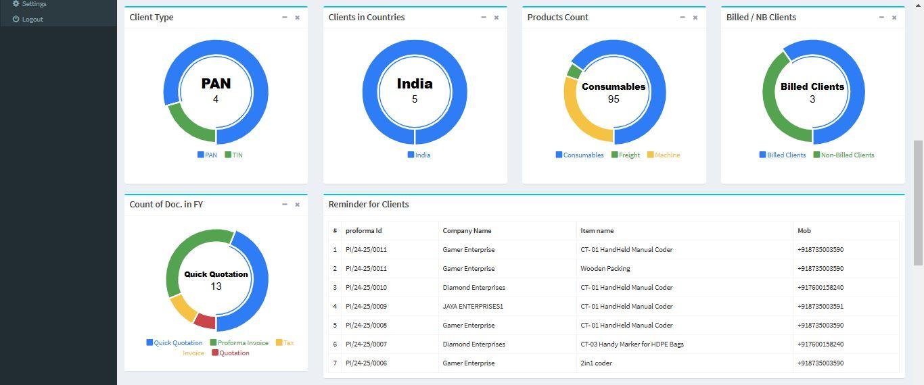The height and width of the screenshot is (385, 924).
Task: Toggle the Billed Clients legend item
Action: click(x=783, y=155)
